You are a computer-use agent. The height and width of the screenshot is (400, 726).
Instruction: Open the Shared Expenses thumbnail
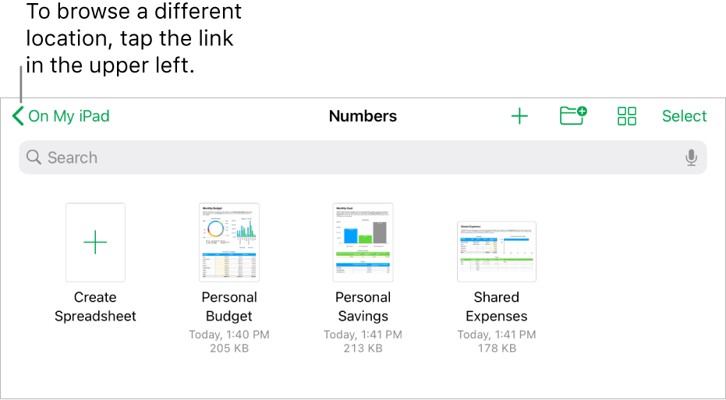(x=497, y=251)
